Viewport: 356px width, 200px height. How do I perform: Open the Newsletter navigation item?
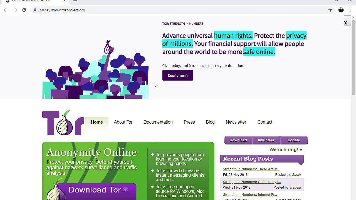(236, 122)
